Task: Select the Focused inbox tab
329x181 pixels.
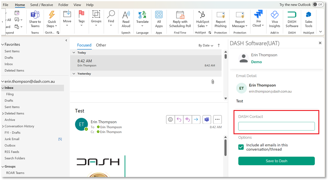Action: pos(84,45)
